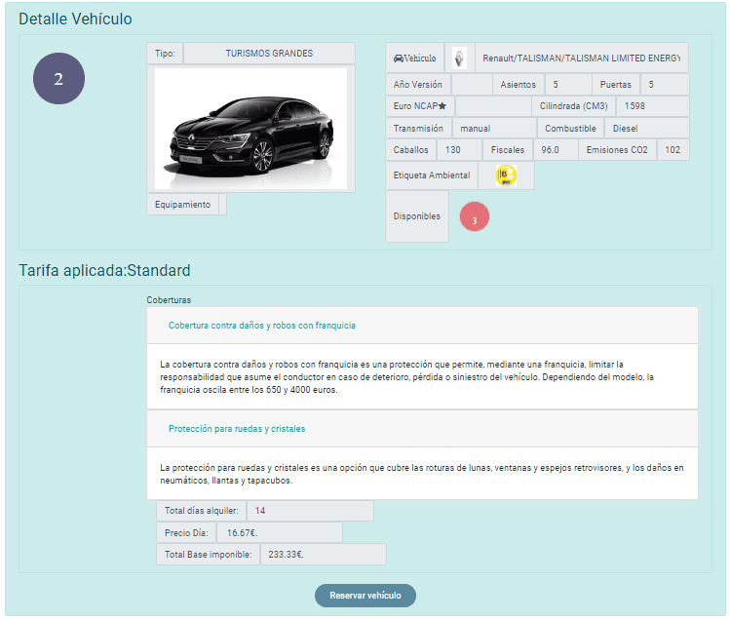Click the Emisiones CO2 value 102

[x=672, y=149]
